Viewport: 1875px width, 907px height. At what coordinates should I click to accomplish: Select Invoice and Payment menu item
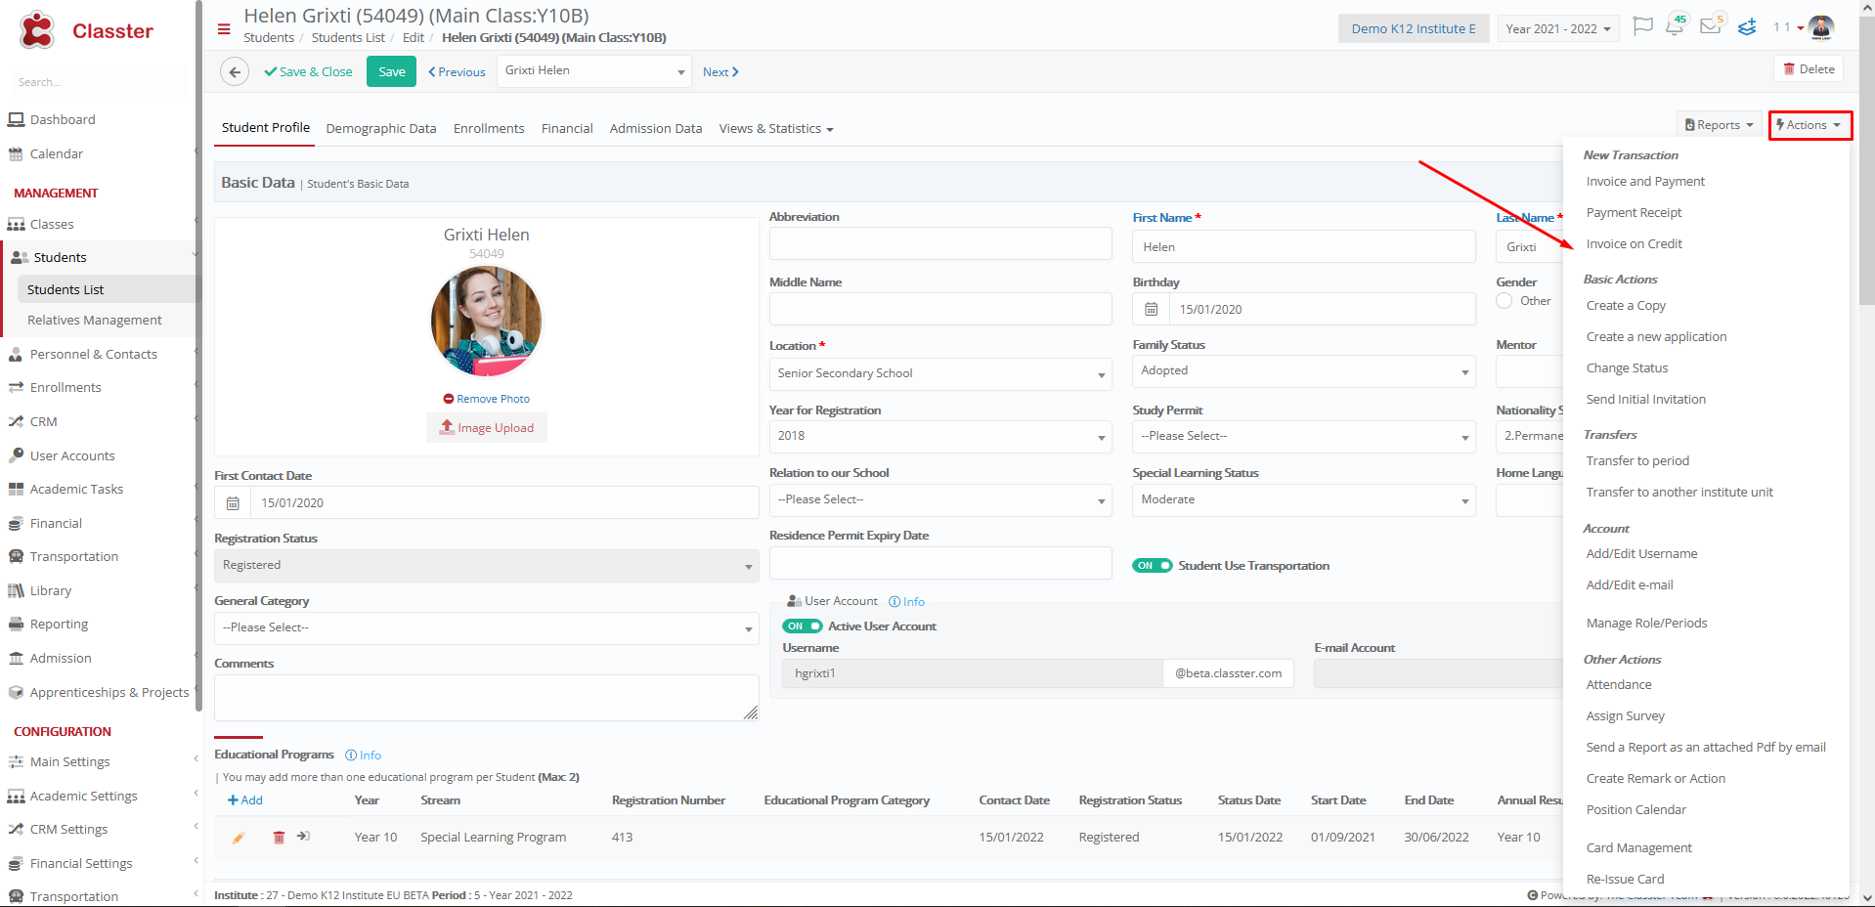pos(1645,181)
